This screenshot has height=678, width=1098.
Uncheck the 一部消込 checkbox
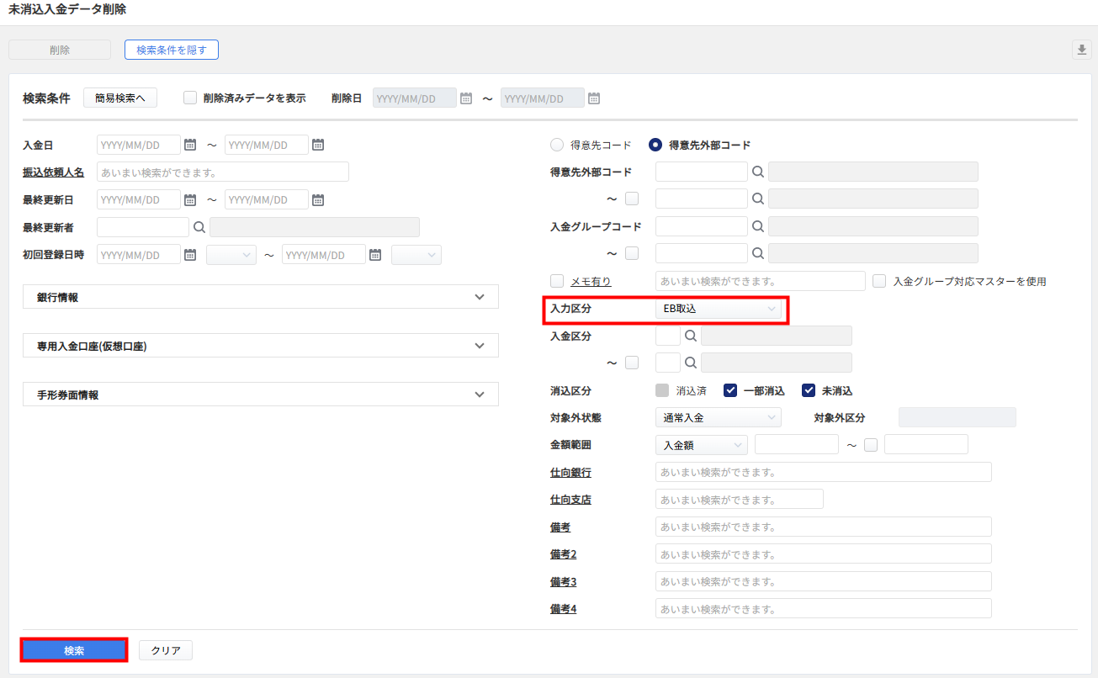pyautogui.click(x=730, y=390)
